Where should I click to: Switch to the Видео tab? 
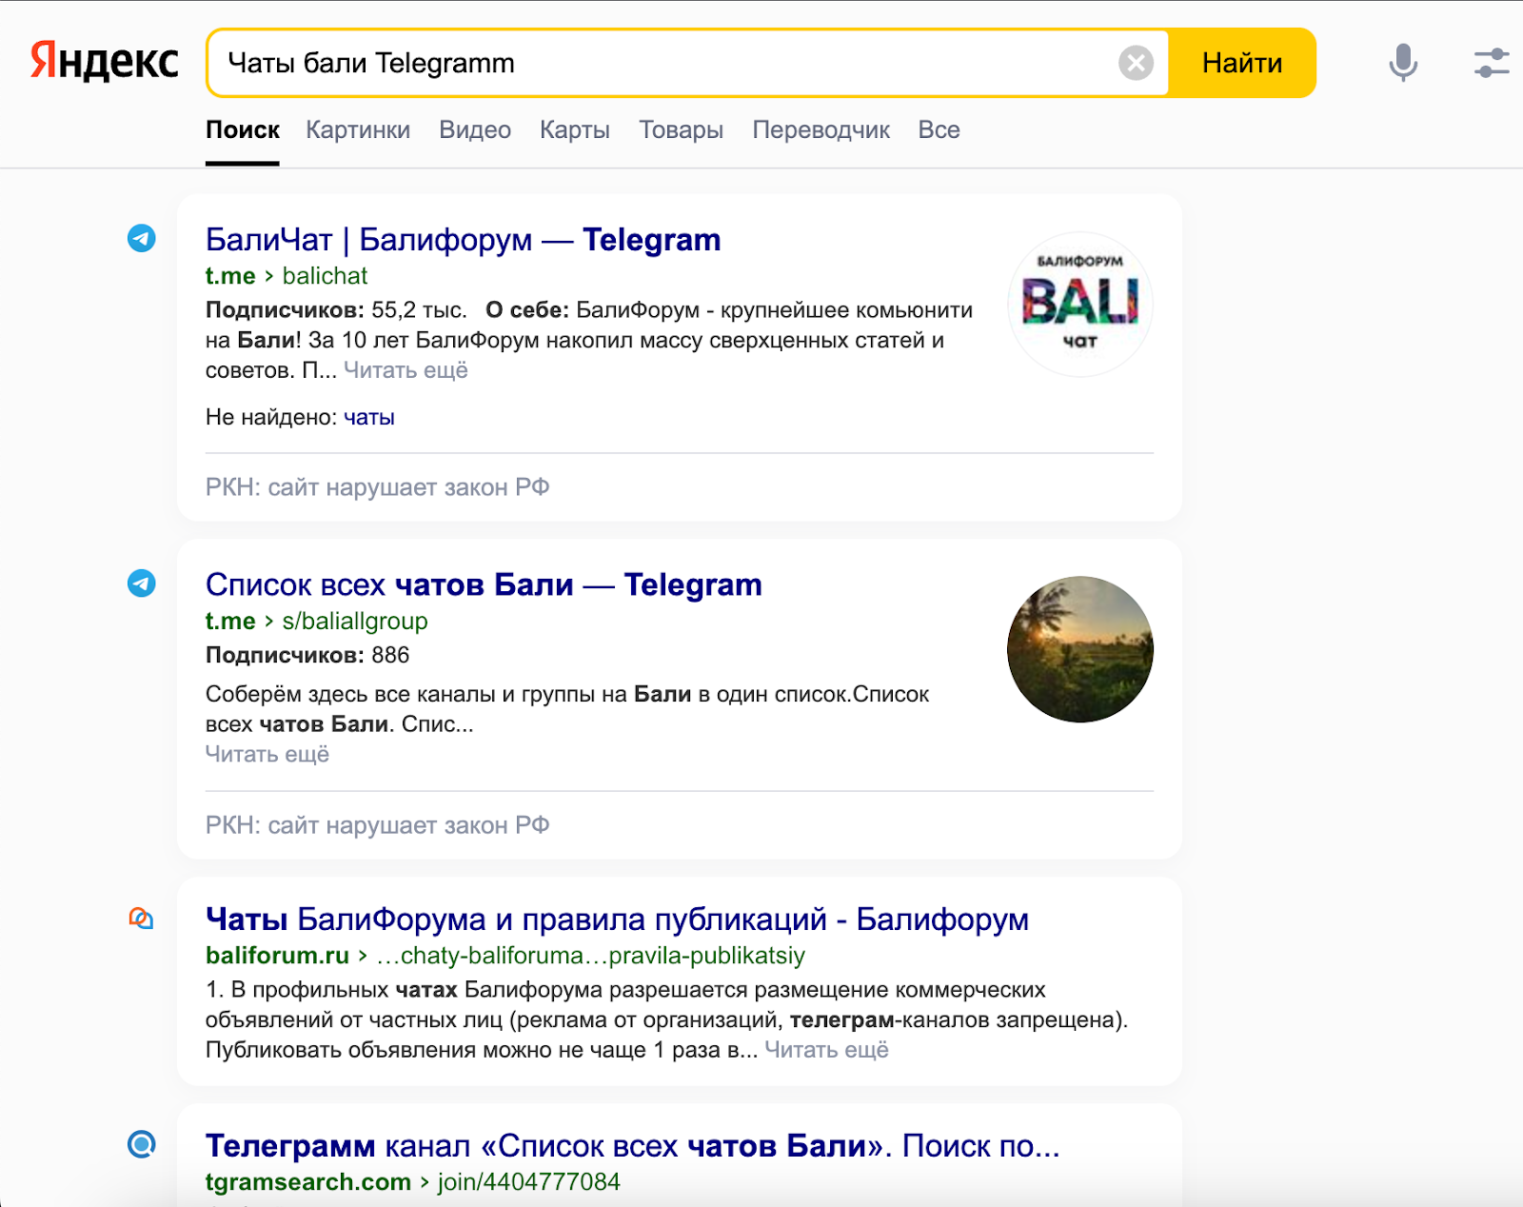click(x=475, y=130)
